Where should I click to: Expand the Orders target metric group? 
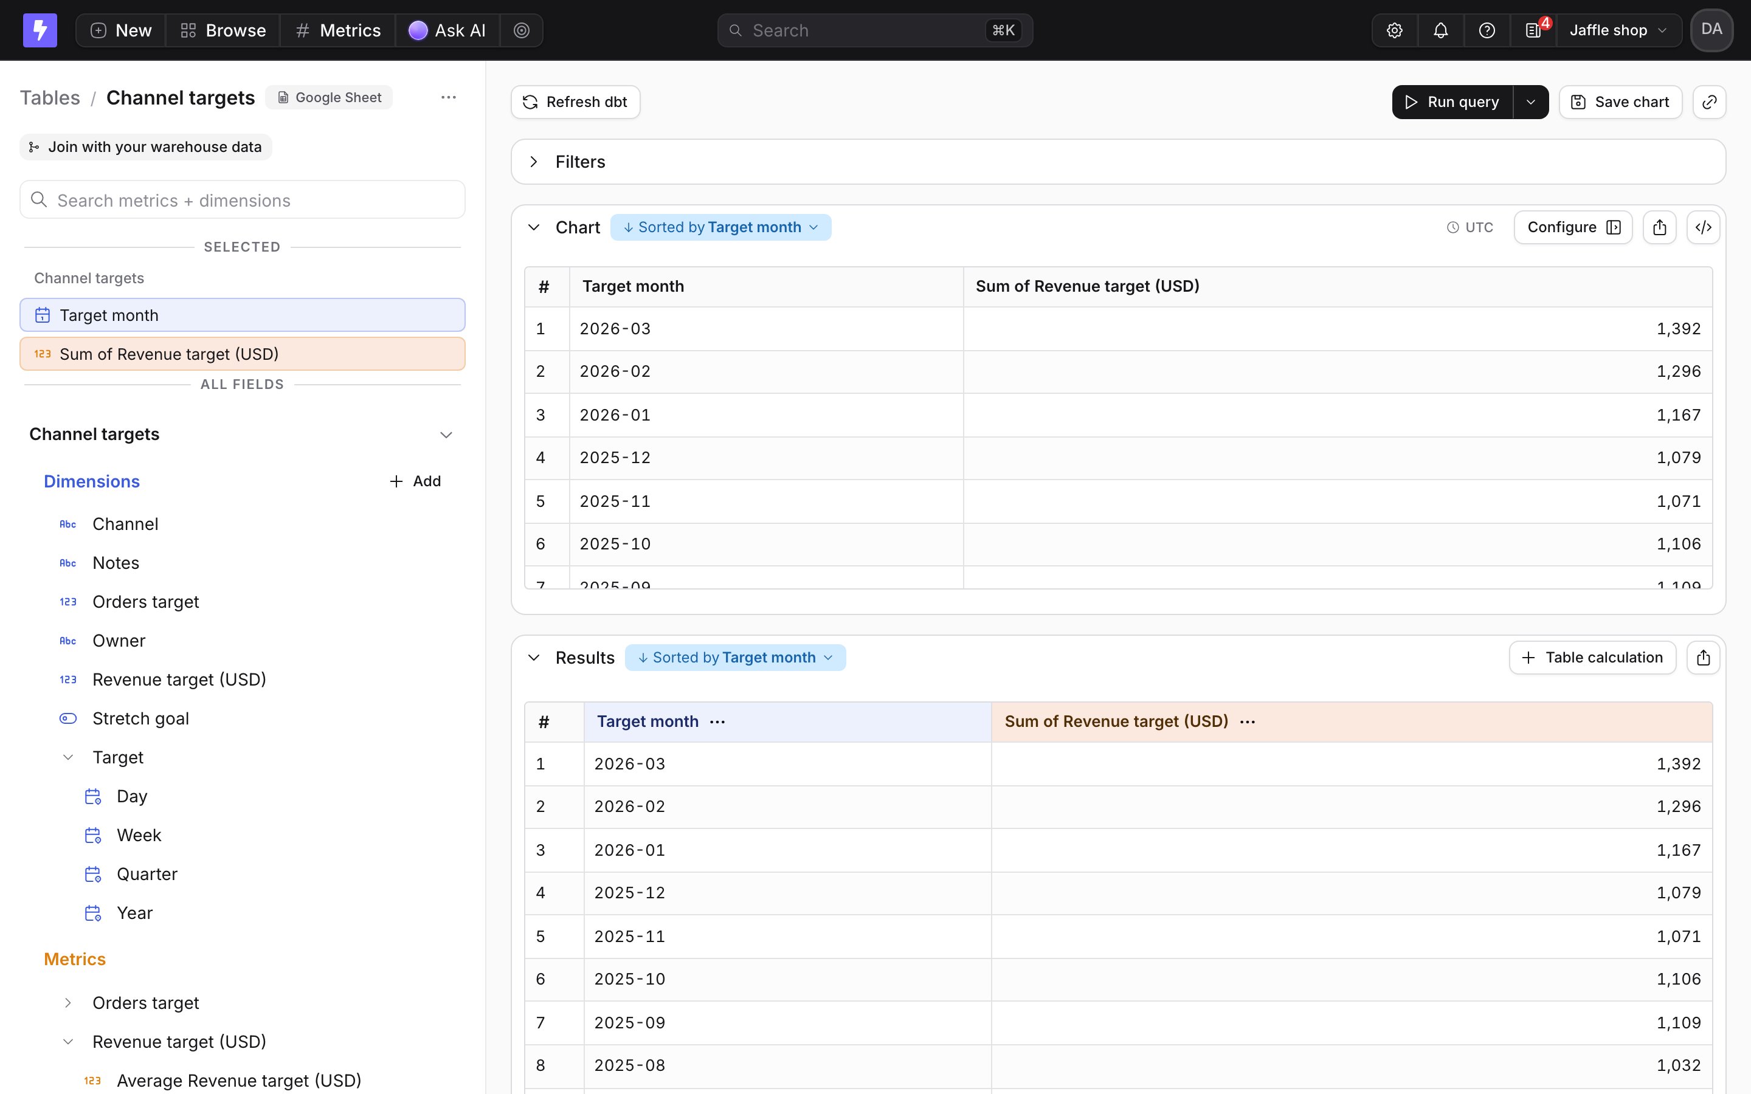[x=68, y=1003]
